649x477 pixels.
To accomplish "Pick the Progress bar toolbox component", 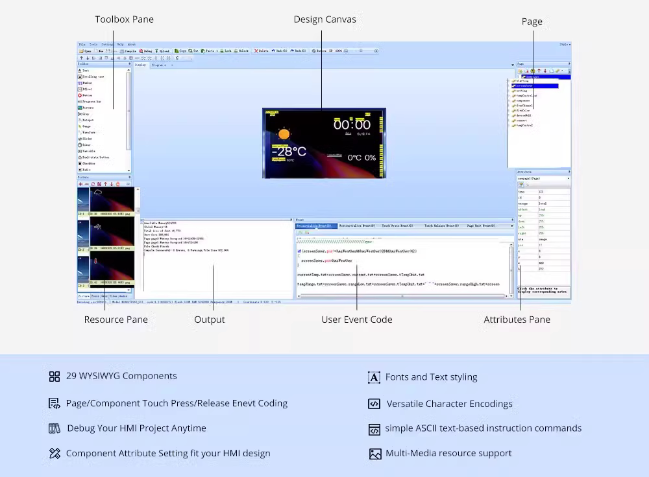I will 90,101.
